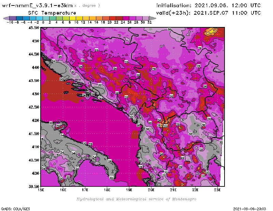This screenshot has width=273, height=211.
Task: Click the violet-pink swatch between 26 and 28
Action: click(x=132, y=18)
